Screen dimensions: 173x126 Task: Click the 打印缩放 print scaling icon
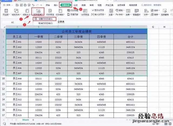coord(60,11)
